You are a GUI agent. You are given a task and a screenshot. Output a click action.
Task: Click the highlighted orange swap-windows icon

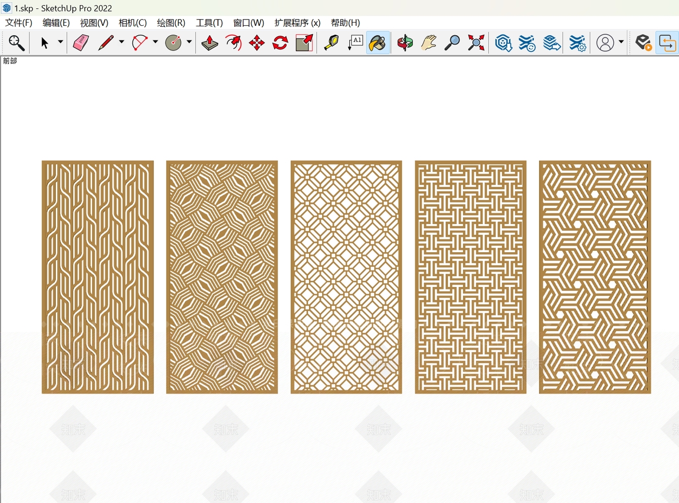(x=667, y=43)
